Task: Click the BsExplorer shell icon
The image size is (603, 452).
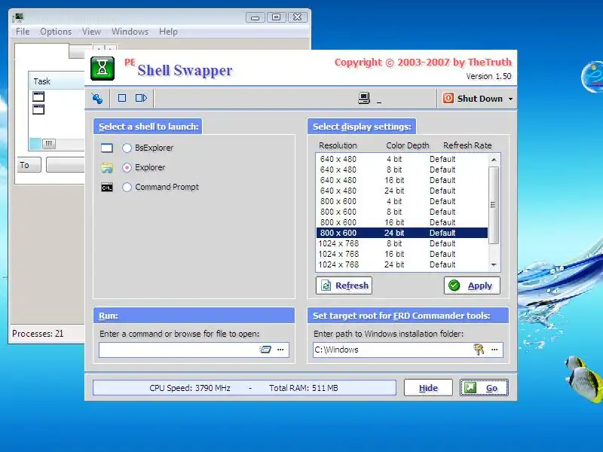Action: [x=107, y=148]
